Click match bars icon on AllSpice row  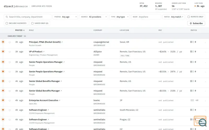(x=192, y=51)
